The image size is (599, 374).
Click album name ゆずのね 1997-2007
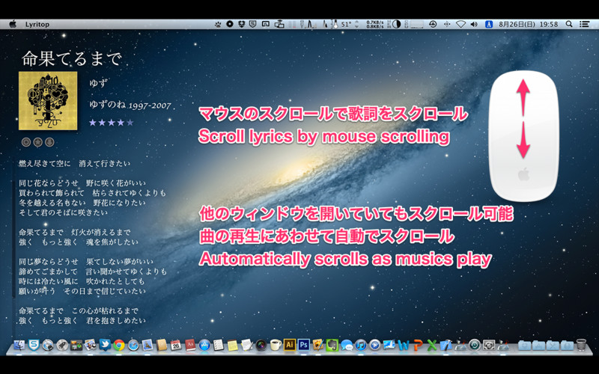point(130,105)
